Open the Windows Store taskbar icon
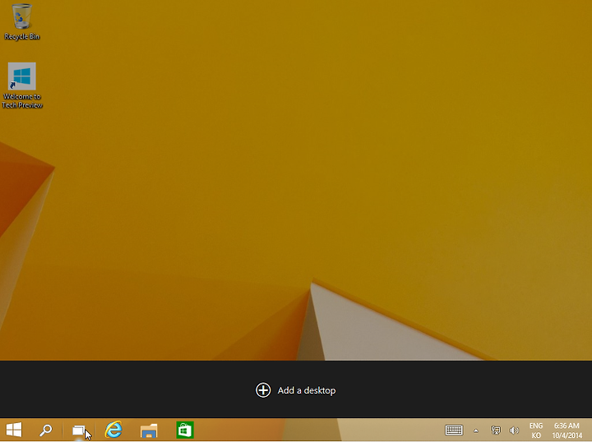 (x=185, y=430)
